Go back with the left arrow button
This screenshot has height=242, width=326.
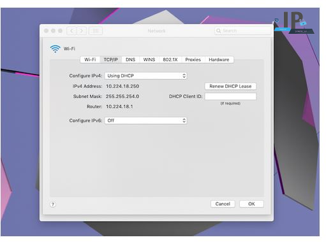click(x=71, y=31)
